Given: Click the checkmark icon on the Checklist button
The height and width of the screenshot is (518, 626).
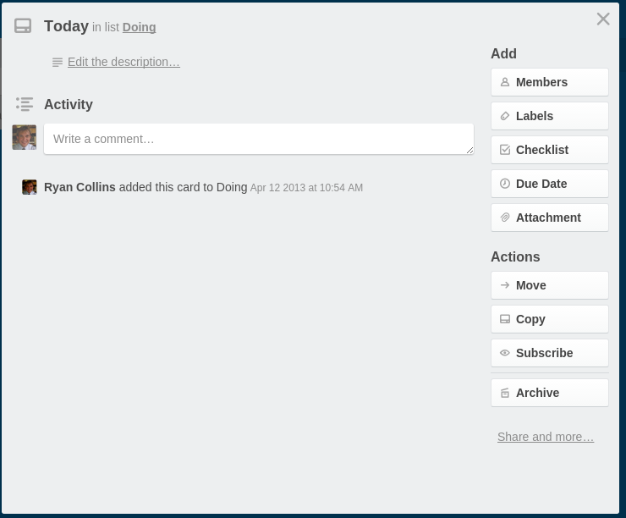Looking at the screenshot, I should tap(505, 150).
